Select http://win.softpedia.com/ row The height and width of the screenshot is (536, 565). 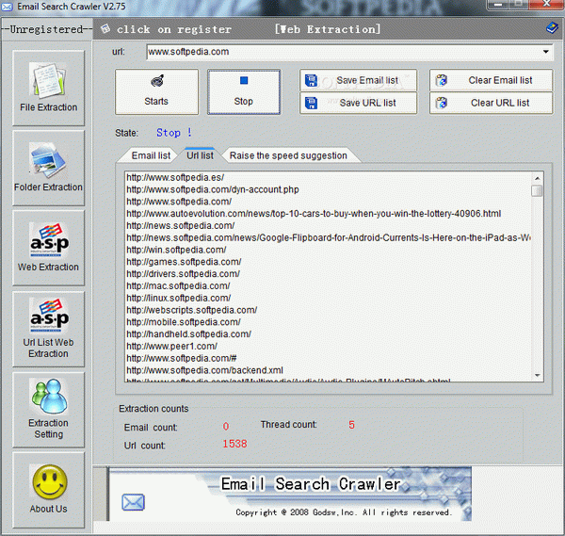(x=328, y=250)
